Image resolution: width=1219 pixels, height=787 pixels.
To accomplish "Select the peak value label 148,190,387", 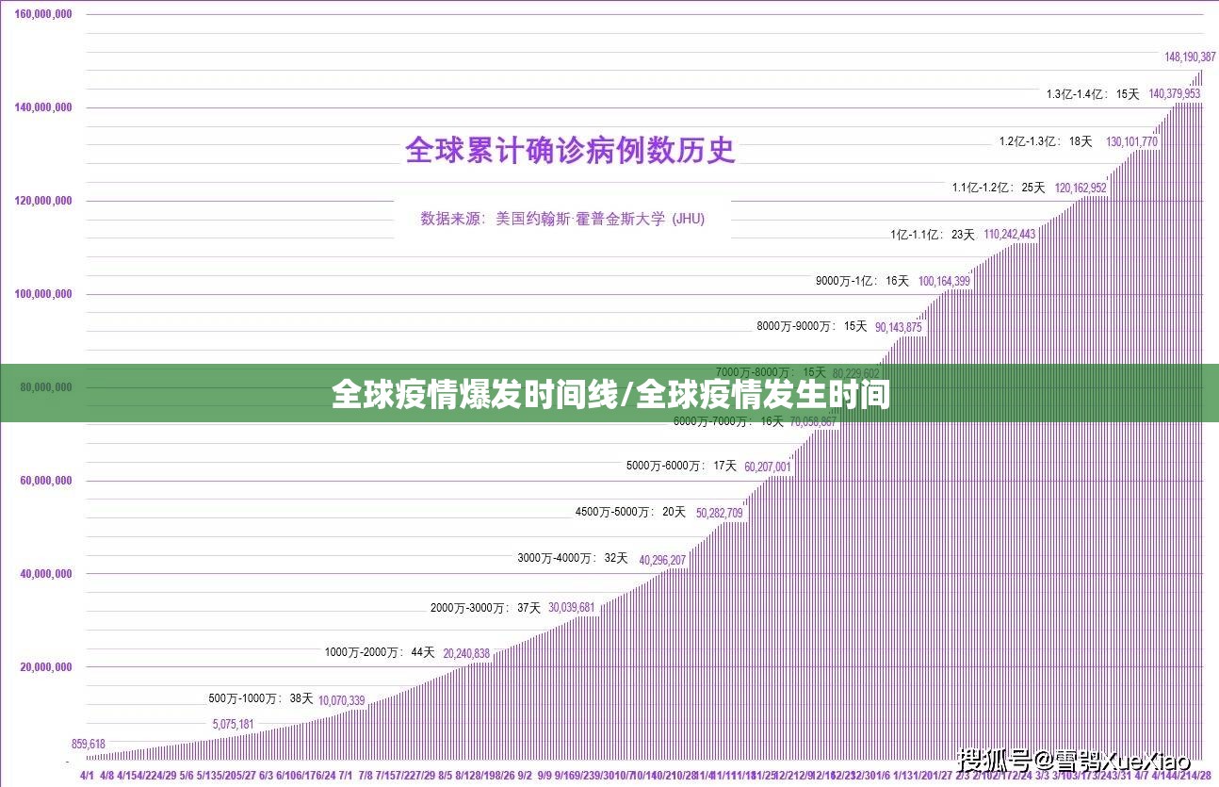I will [x=1189, y=58].
